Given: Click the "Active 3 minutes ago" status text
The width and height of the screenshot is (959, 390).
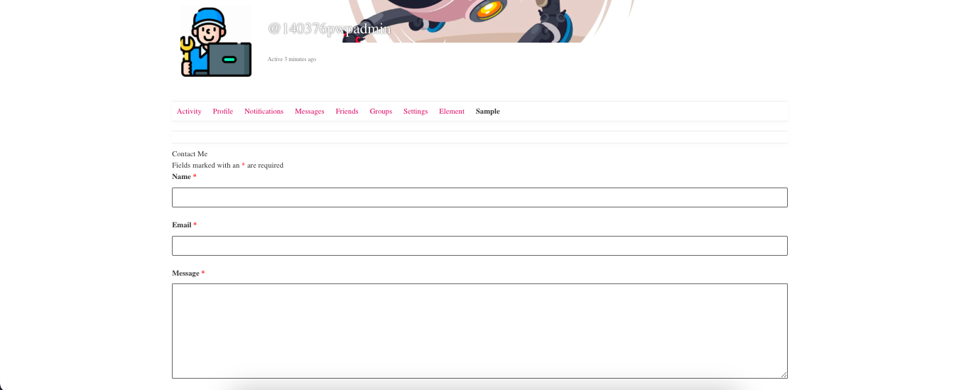Looking at the screenshot, I should (x=292, y=60).
